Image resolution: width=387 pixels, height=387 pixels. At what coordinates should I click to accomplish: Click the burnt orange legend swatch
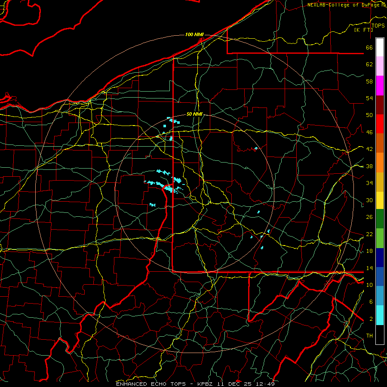pos(380,143)
